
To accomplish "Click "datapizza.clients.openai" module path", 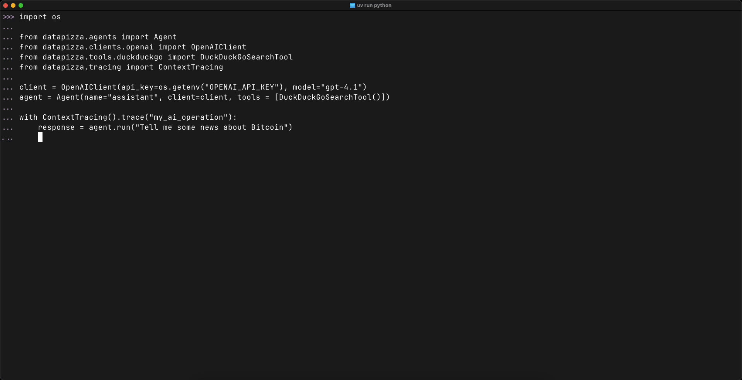I will [98, 47].
